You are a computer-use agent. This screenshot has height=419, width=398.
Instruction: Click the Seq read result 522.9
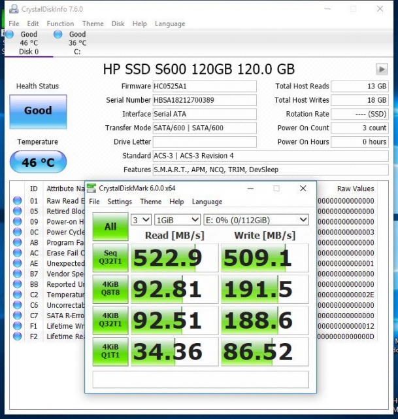pos(174,258)
